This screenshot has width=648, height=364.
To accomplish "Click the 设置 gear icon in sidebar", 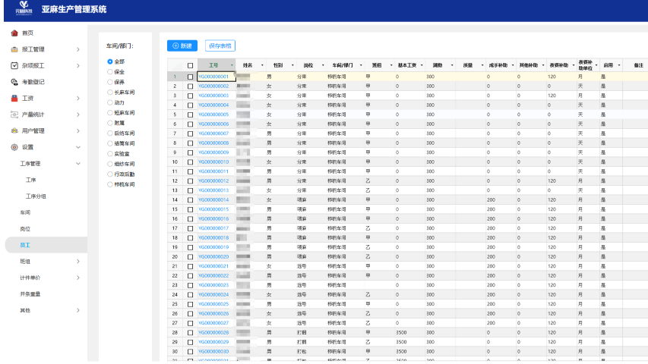I will (14, 147).
